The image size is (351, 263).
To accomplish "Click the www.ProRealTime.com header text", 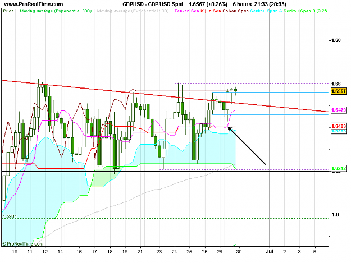I will (34, 4).
